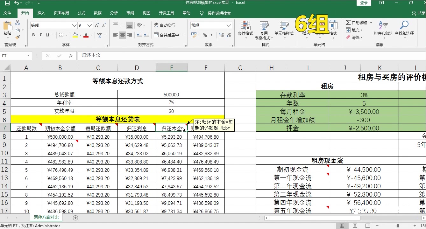Click the login (登录) button
Screen dimensions: 426x229
pyautogui.click(x=364, y=3)
